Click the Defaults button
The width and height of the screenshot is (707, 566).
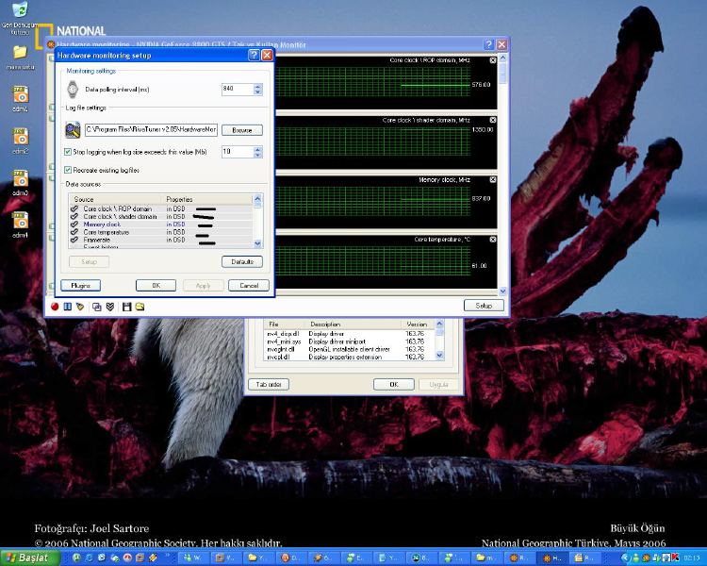(242, 262)
